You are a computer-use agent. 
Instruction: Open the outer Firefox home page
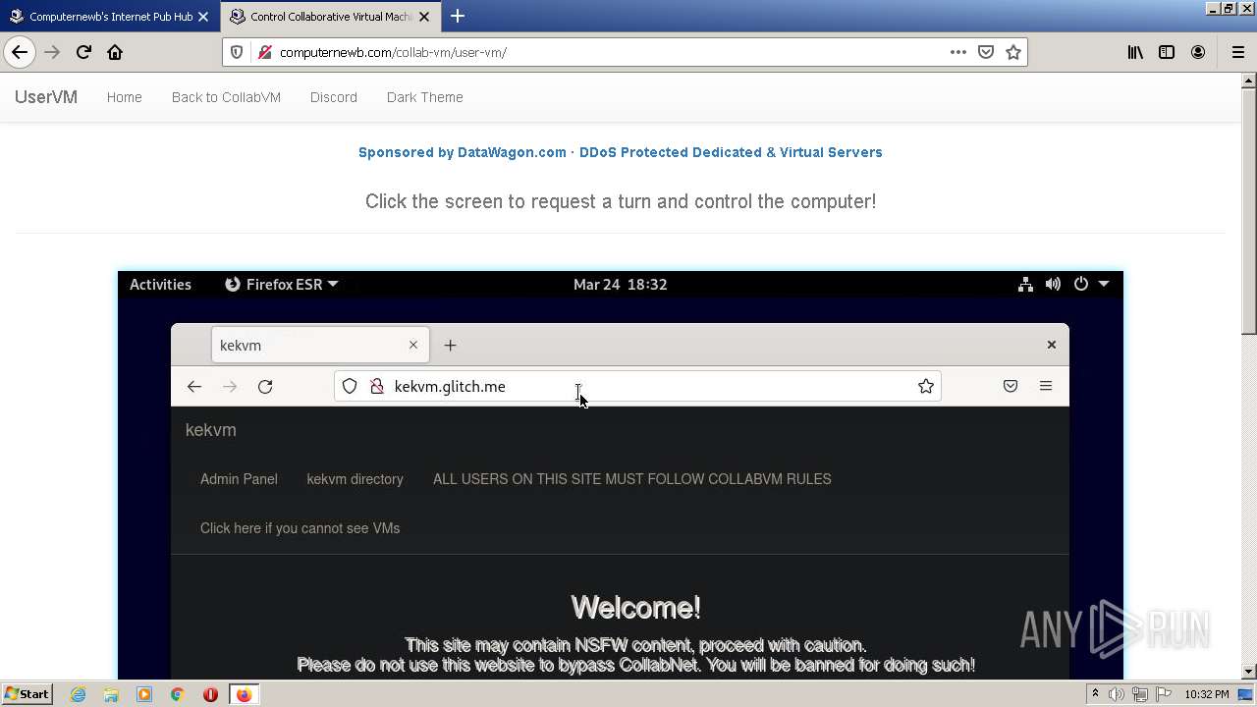coord(115,52)
